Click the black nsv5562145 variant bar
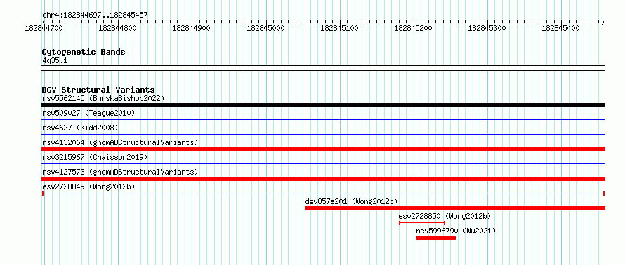The height and width of the screenshot is (265, 625). [x=323, y=105]
